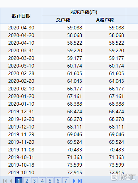The height and width of the screenshot is (183, 138).
Task: Select page 1 in the pager
Action: coord(19,180)
